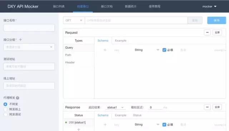Open the GET method dropdown
The image size is (229, 131).
click(74, 20)
